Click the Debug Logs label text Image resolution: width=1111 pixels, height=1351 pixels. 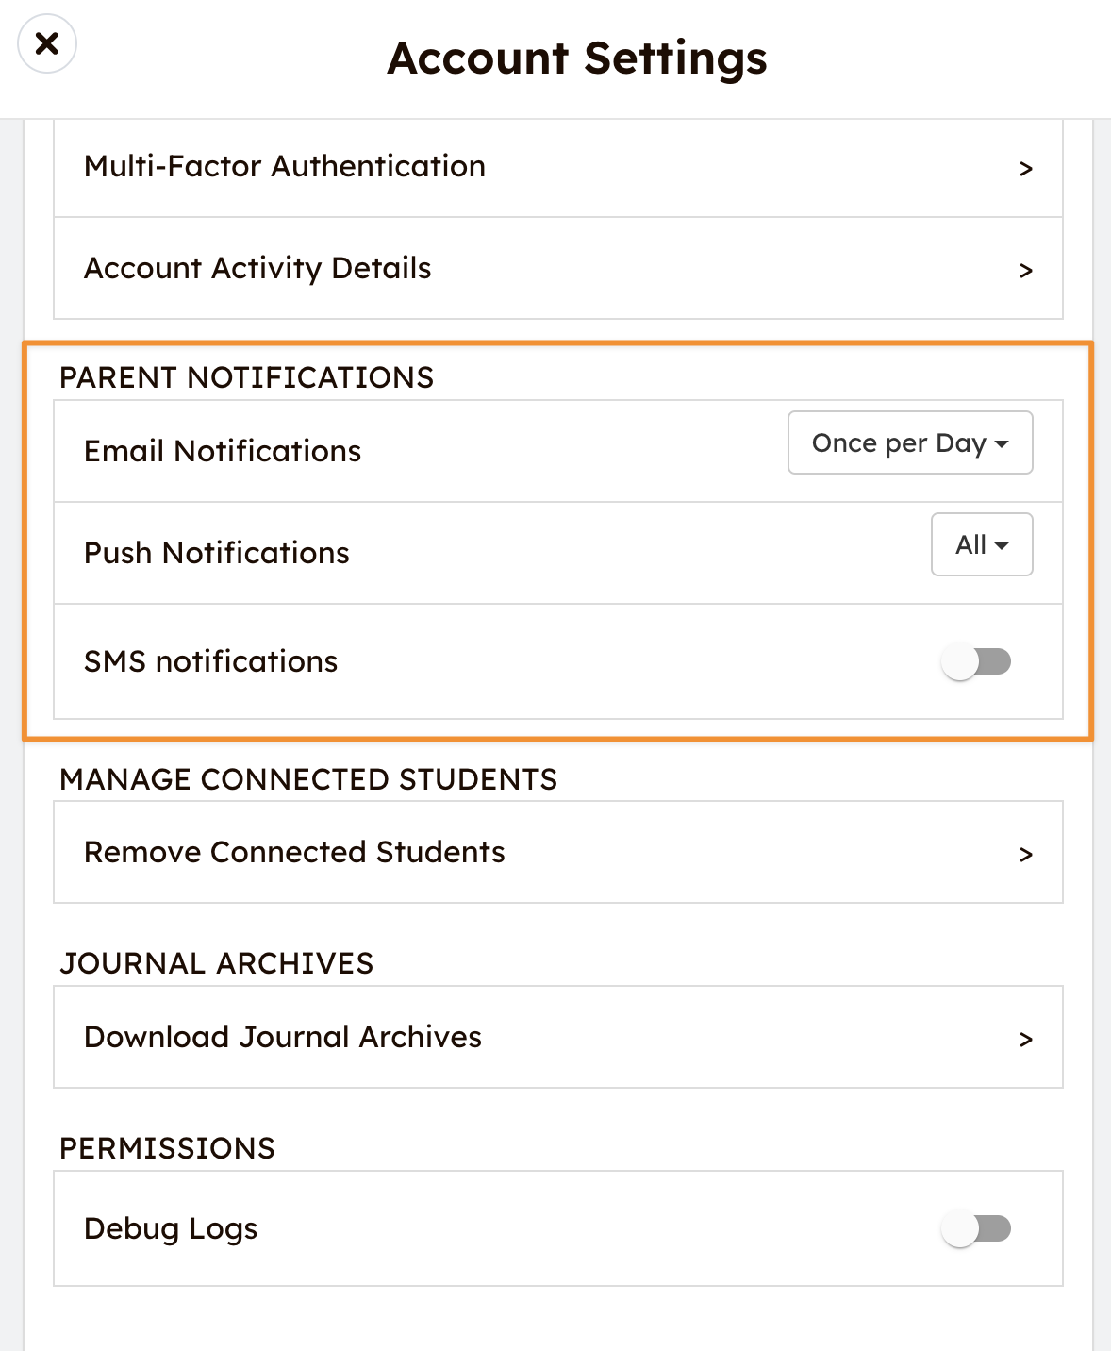tap(171, 1228)
